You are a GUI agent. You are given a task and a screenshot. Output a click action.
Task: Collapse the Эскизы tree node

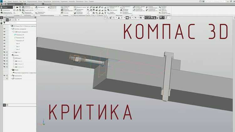(x=11, y=55)
